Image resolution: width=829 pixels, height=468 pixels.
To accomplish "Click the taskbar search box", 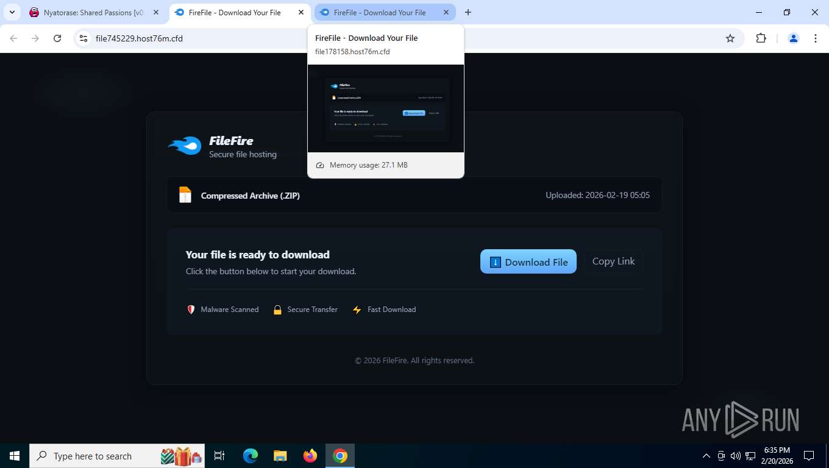I will (117, 456).
